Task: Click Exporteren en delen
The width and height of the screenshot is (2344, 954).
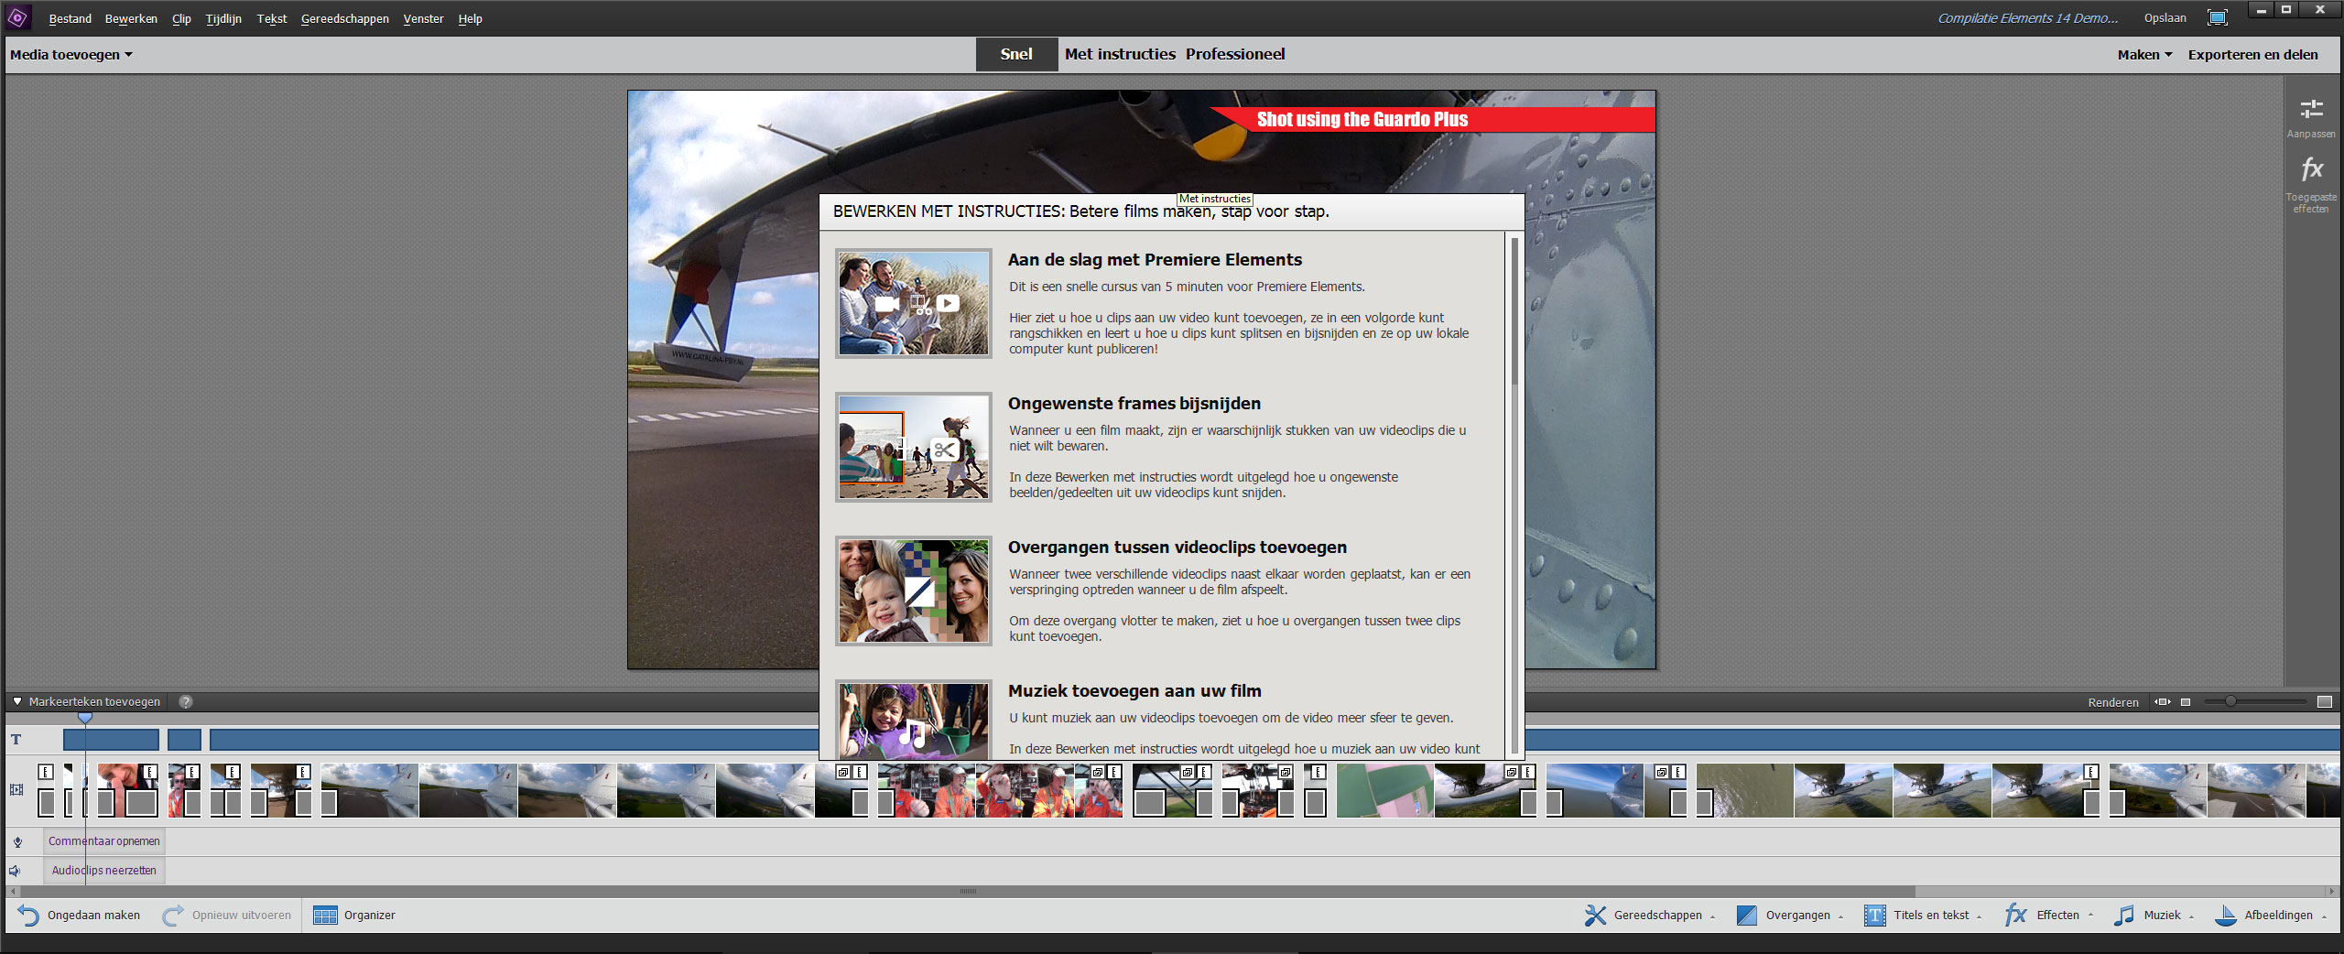Action: (x=2253, y=55)
